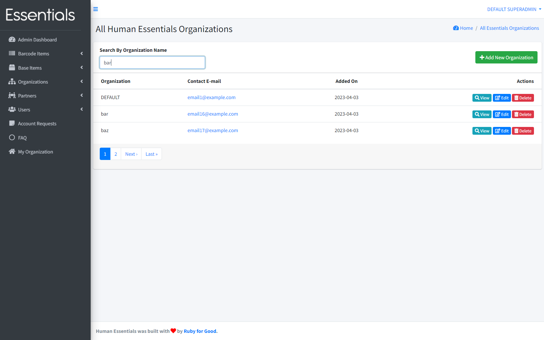Click email17@example.com link
Image resolution: width=544 pixels, height=340 pixels.
[213, 130]
